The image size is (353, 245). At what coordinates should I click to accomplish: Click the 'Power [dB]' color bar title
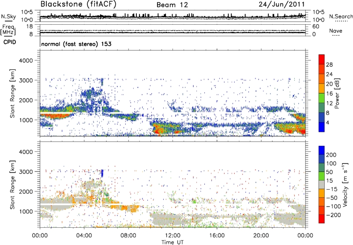tap(337, 93)
